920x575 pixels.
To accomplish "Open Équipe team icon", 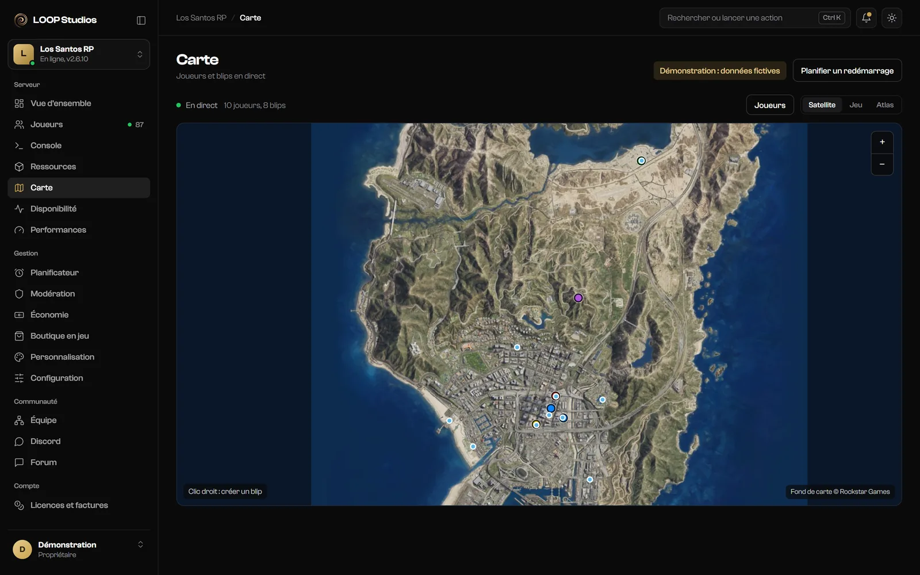I will (19, 420).
